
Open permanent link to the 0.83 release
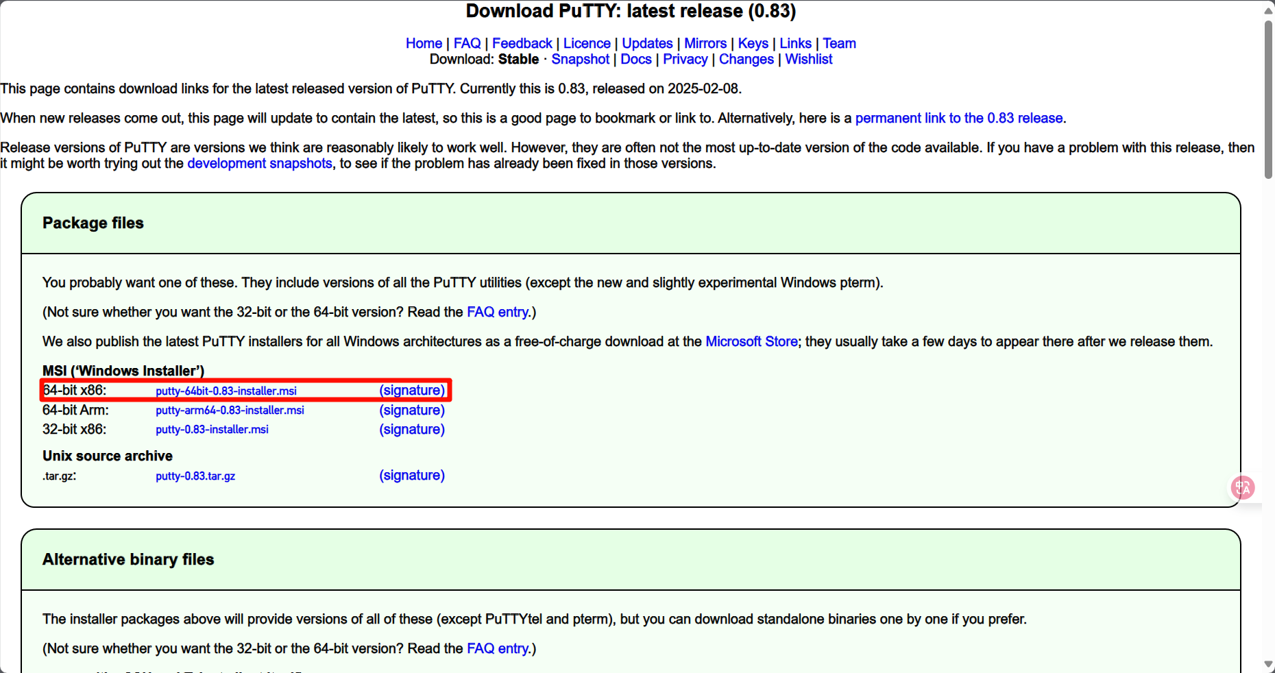pos(959,118)
